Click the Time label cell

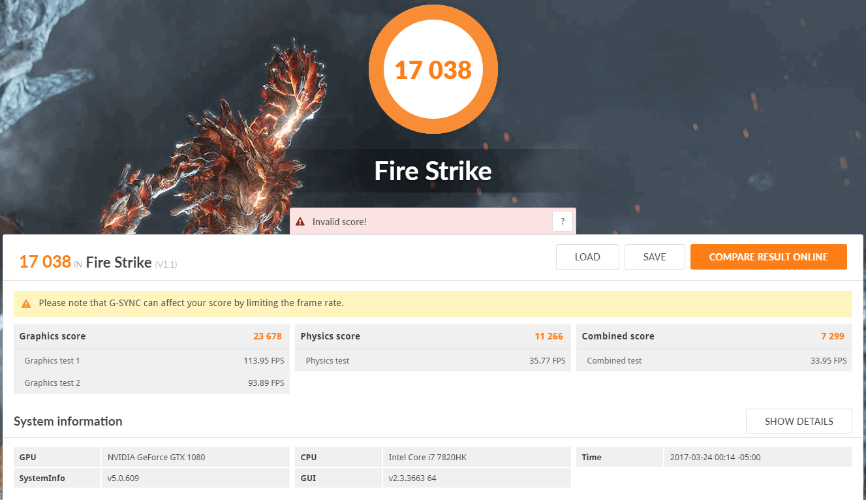pyautogui.click(x=619, y=457)
